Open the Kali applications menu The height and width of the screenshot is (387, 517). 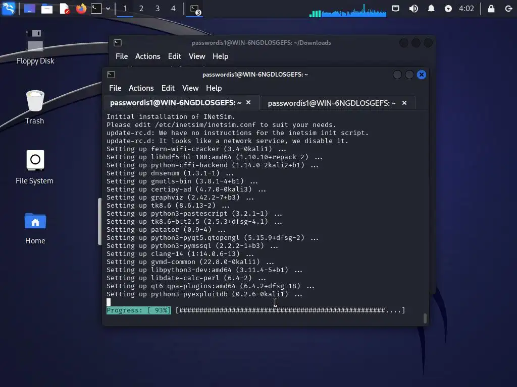click(8, 8)
